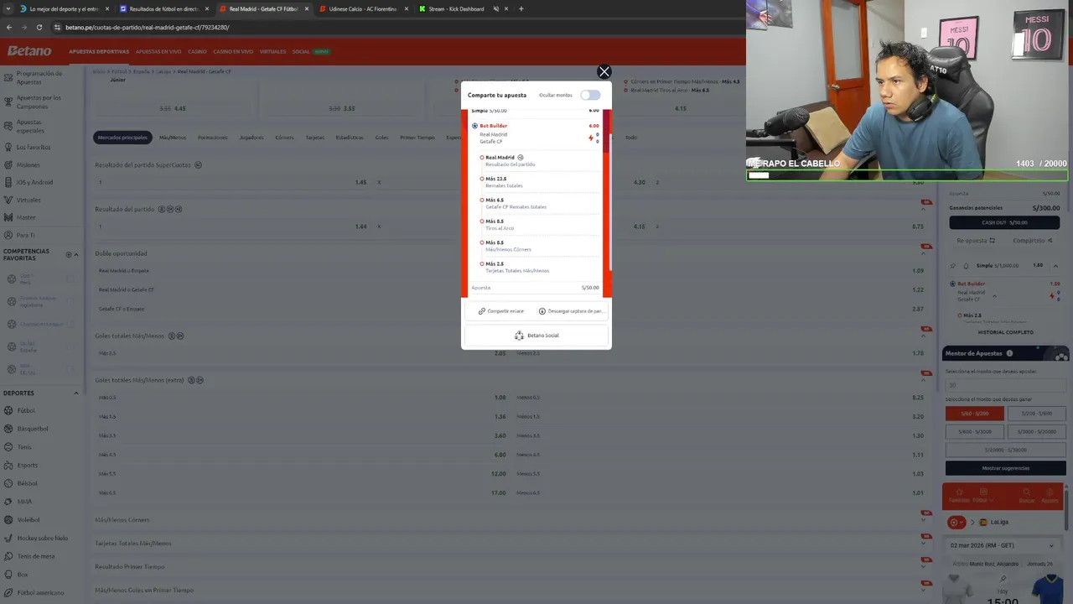The height and width of the screenshot is (604, 1073).
Task: Click the bell notification icon on Simple bet
Action: tap(965, 265)
